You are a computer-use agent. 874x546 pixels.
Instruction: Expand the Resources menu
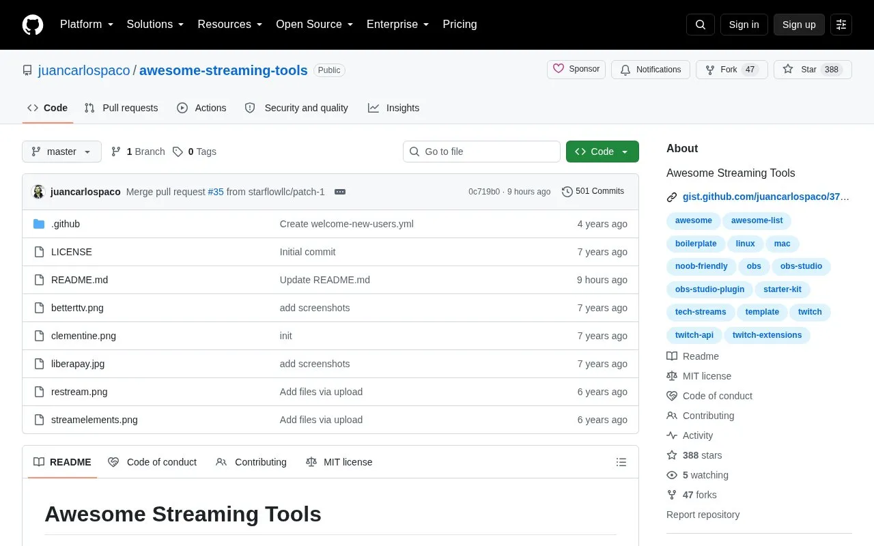click(x=230, y=25)
